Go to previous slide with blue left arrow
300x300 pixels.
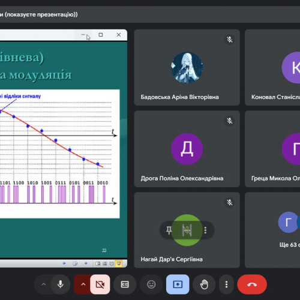click(64, 263)
